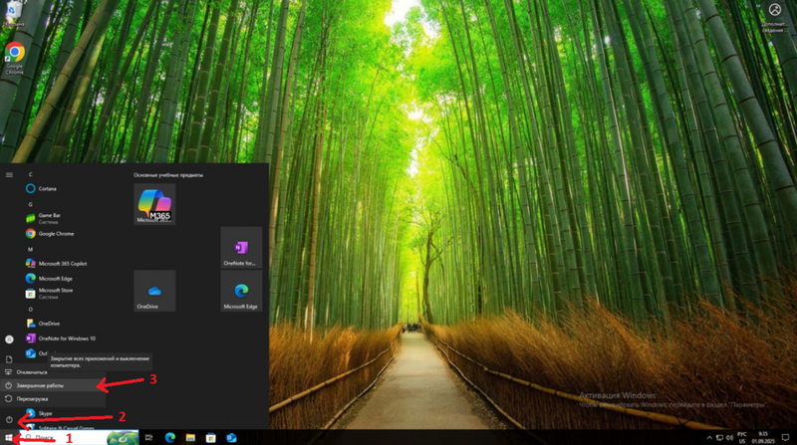The image size is (797, 445).
Task: Click the M365 pinned tile
Action: [154, 203]
